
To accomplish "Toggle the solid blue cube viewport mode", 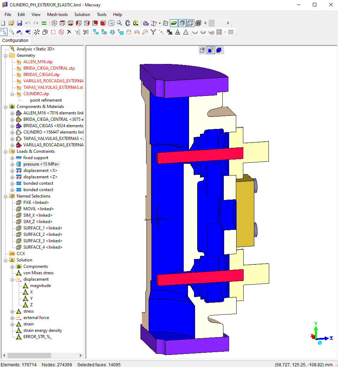I will pos(219,50).
